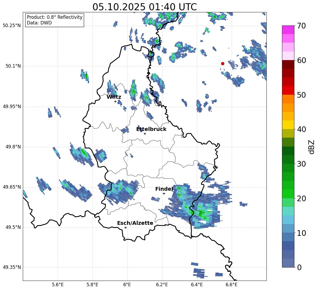Viewport: 318px width, 290px height.
Task: Select the Findel city label
Action: (164, 189)
